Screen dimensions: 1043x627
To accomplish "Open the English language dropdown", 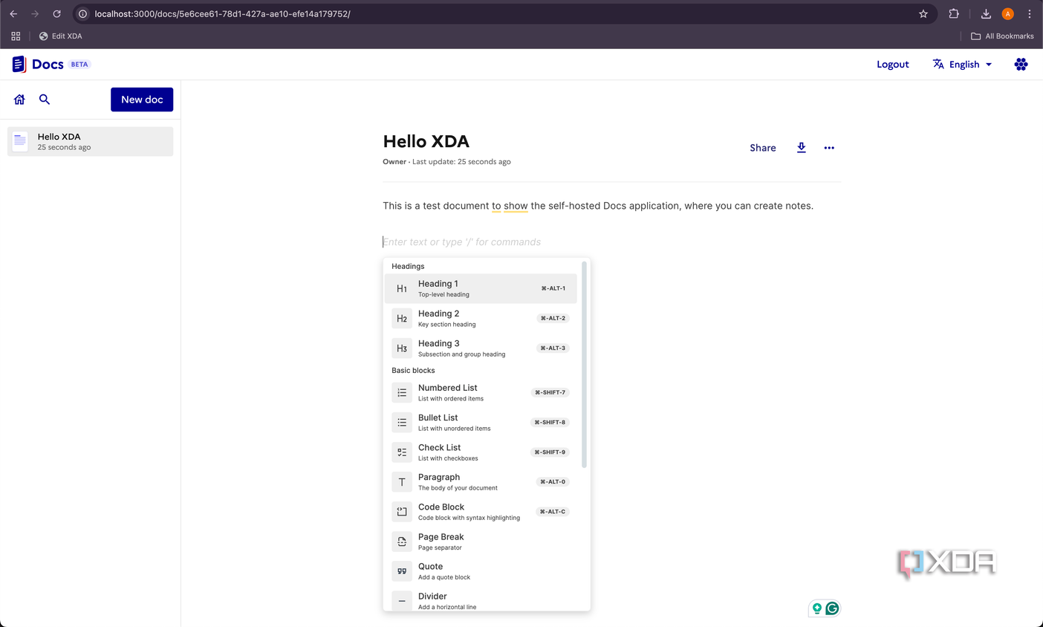I will click(x=963, y=65).
